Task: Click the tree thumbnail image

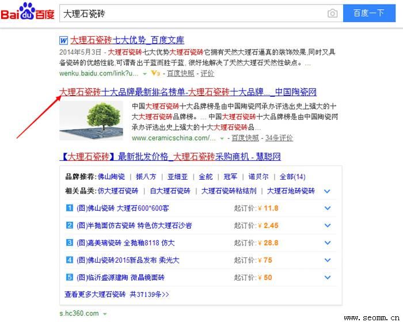Action: [x=91, y=120]
